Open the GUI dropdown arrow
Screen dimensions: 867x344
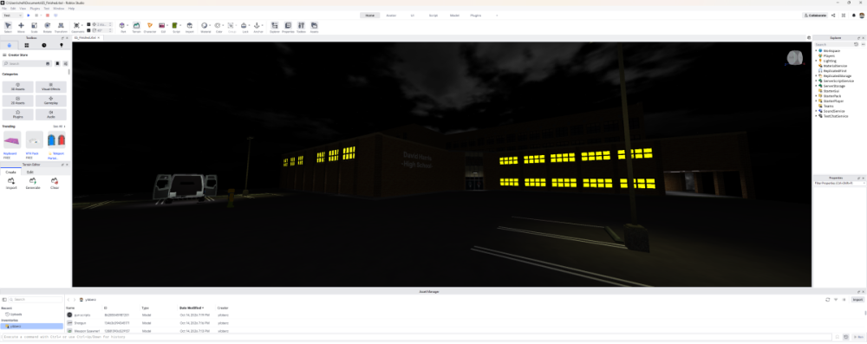167,25
